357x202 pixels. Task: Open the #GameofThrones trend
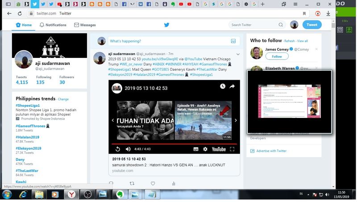point(30,126)
